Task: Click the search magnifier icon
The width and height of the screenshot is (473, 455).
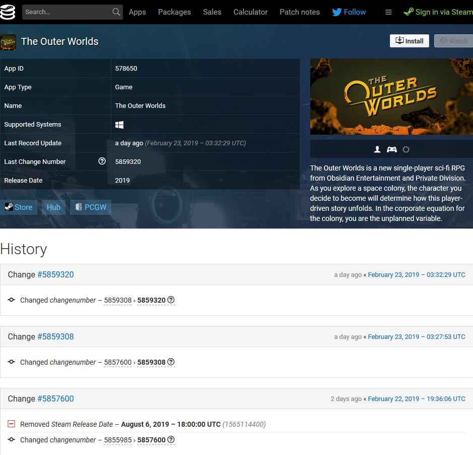Action: coord(116,12)
